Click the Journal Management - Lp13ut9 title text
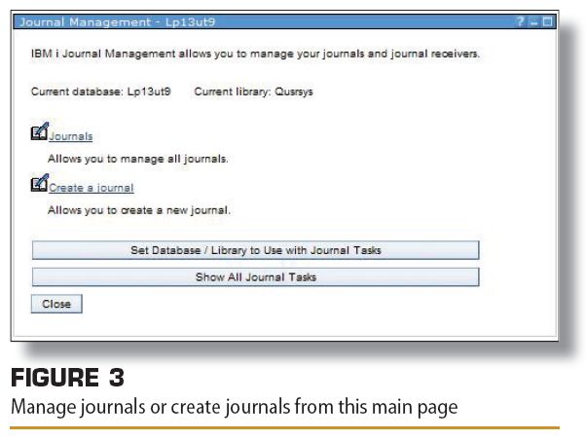 point(118,22)
